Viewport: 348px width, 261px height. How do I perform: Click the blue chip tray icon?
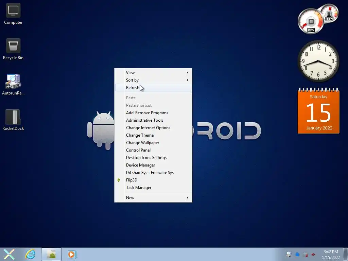tap(297, 255)
